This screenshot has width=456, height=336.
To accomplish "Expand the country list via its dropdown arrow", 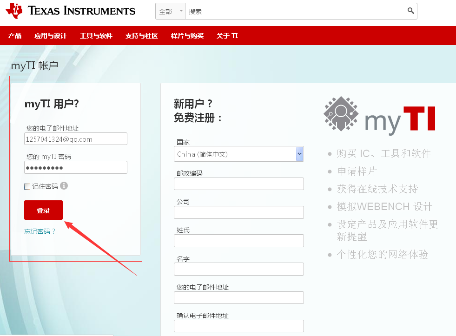I will pos(299,153).
